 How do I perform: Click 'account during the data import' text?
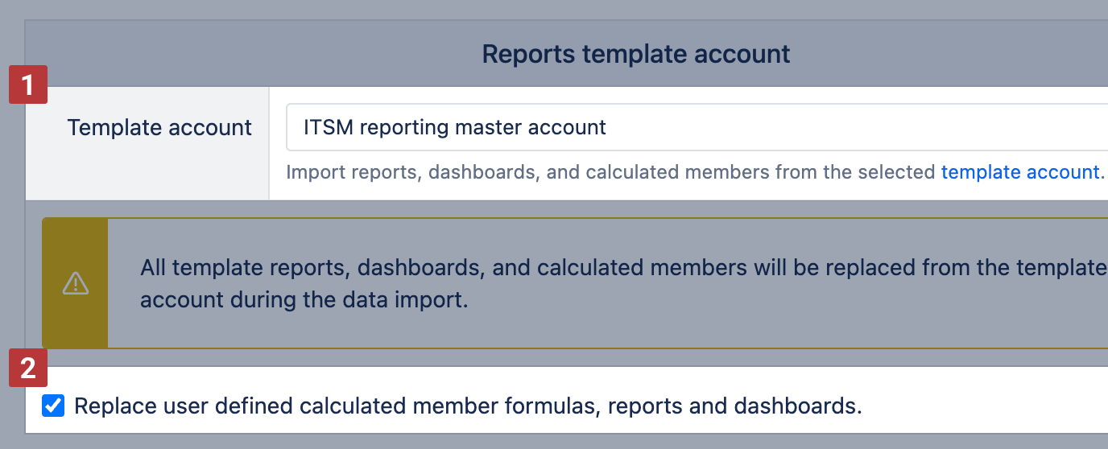(x=304, y=300)
